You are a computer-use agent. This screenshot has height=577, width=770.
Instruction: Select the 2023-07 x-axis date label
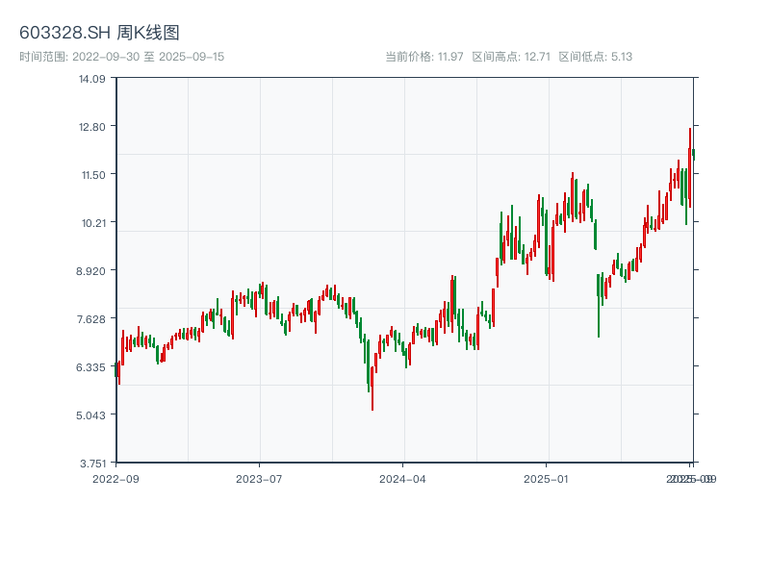[260, 478]
